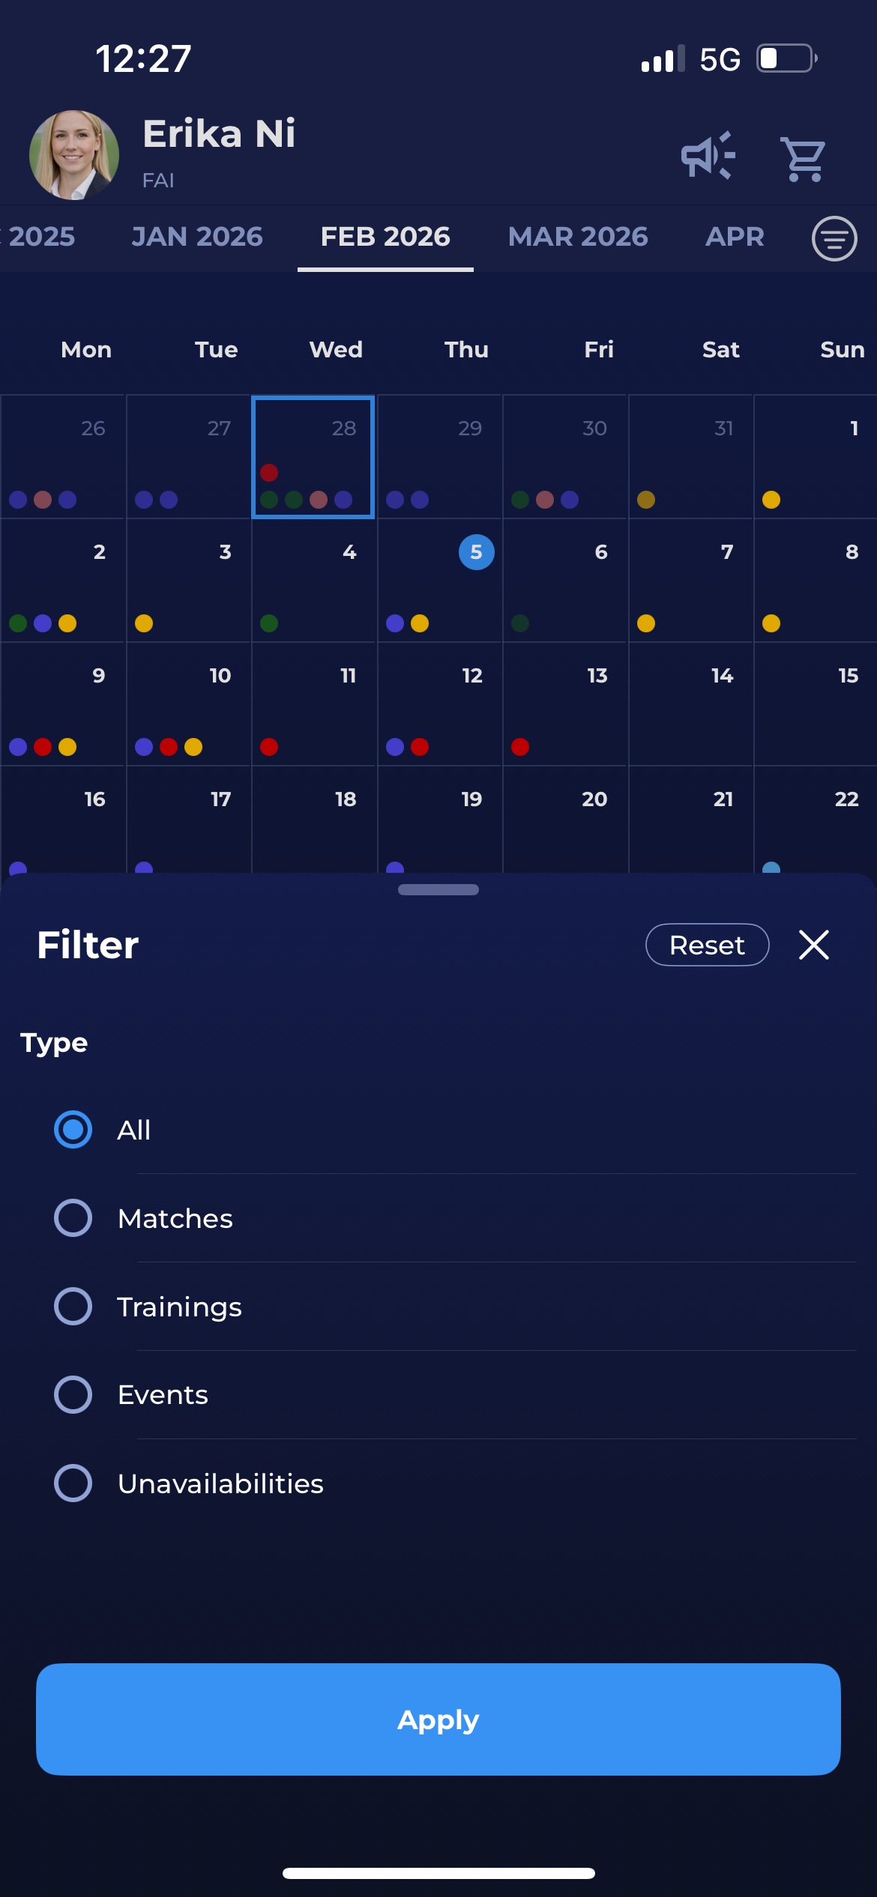The image size is (877, 1897).
Task: Tap the yellow event dot on Sunday 1
Action: point(771,500)
